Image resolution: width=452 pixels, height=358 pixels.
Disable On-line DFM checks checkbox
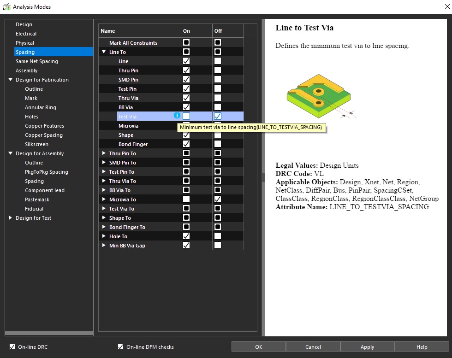(x=121, y=347)
